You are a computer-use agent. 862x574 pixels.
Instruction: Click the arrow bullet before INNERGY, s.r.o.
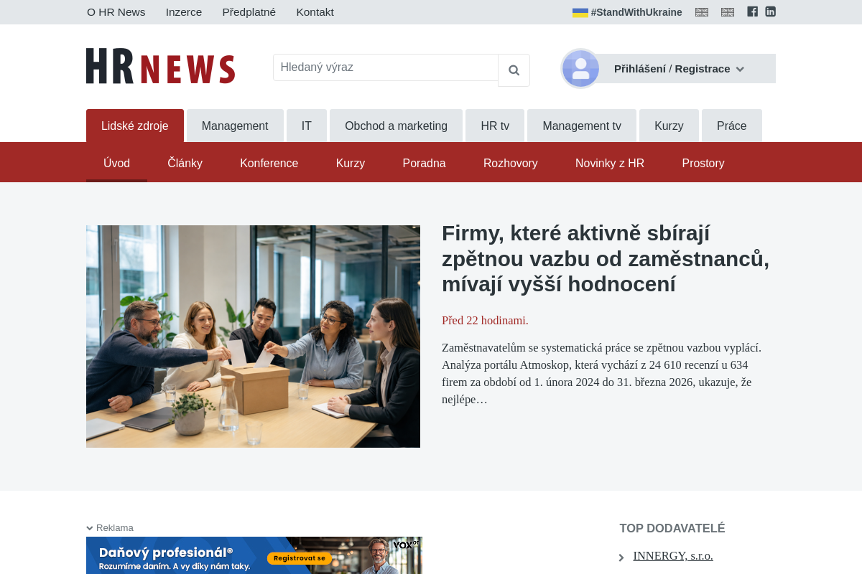click(621, 557)
